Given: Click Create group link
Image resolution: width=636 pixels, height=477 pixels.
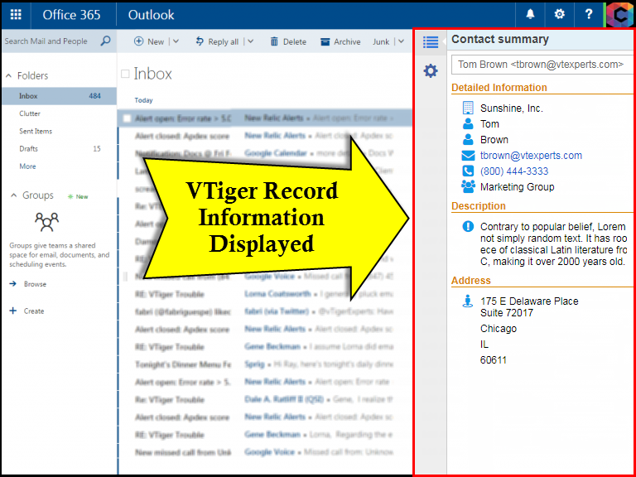Looking at the screenshot, I should (x=34, y=311).
